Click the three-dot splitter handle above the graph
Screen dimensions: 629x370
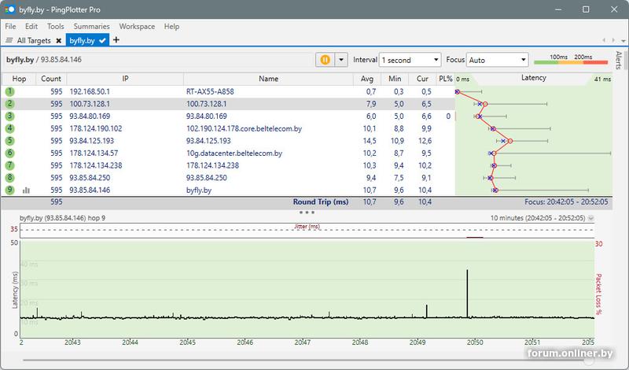[x=307, y=212]
